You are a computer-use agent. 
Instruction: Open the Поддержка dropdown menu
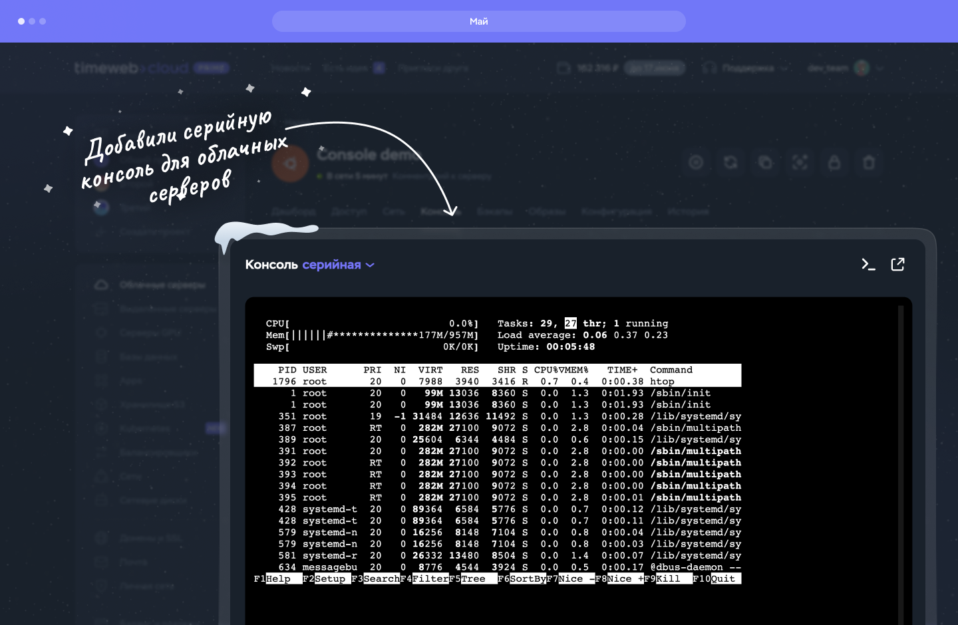coord(748,68)
